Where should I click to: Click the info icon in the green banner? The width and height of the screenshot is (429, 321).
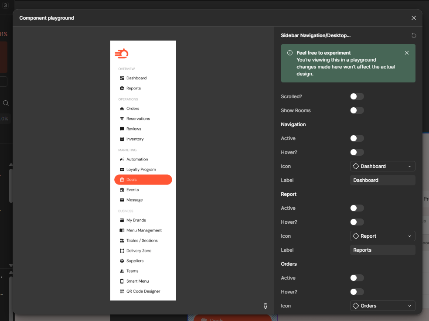click(x=290, y=53)
